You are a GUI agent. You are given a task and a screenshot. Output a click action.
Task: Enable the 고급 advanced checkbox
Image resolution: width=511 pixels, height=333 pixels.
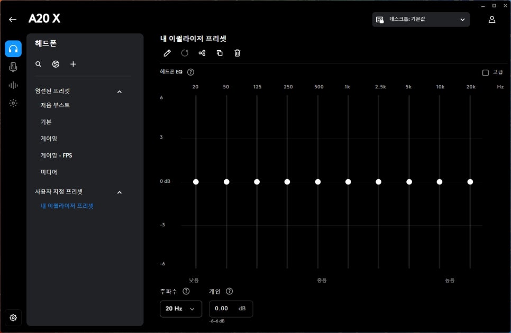(x=485, y=72)
